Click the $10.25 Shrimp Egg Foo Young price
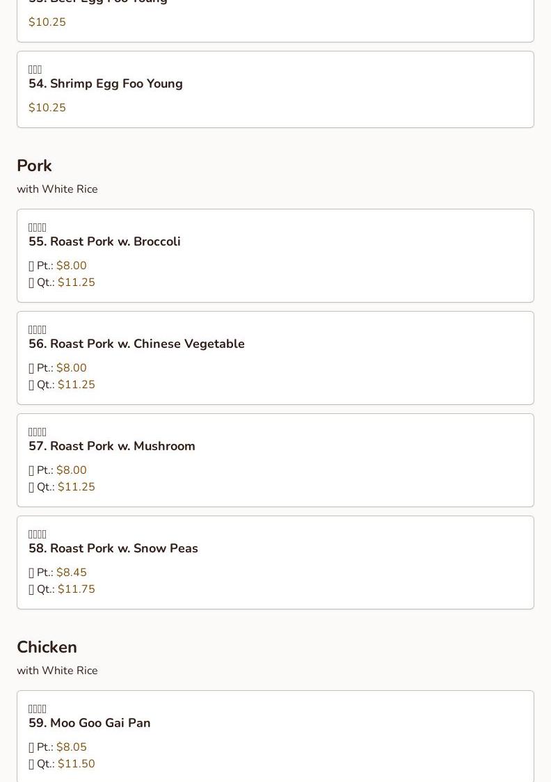Viewport: 551px width, 782px height. tap(47, 108)
